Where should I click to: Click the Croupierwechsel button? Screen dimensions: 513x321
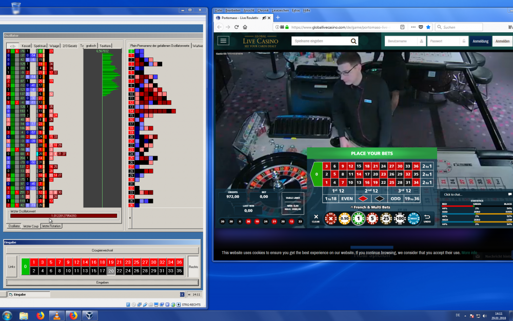(102, 250)
